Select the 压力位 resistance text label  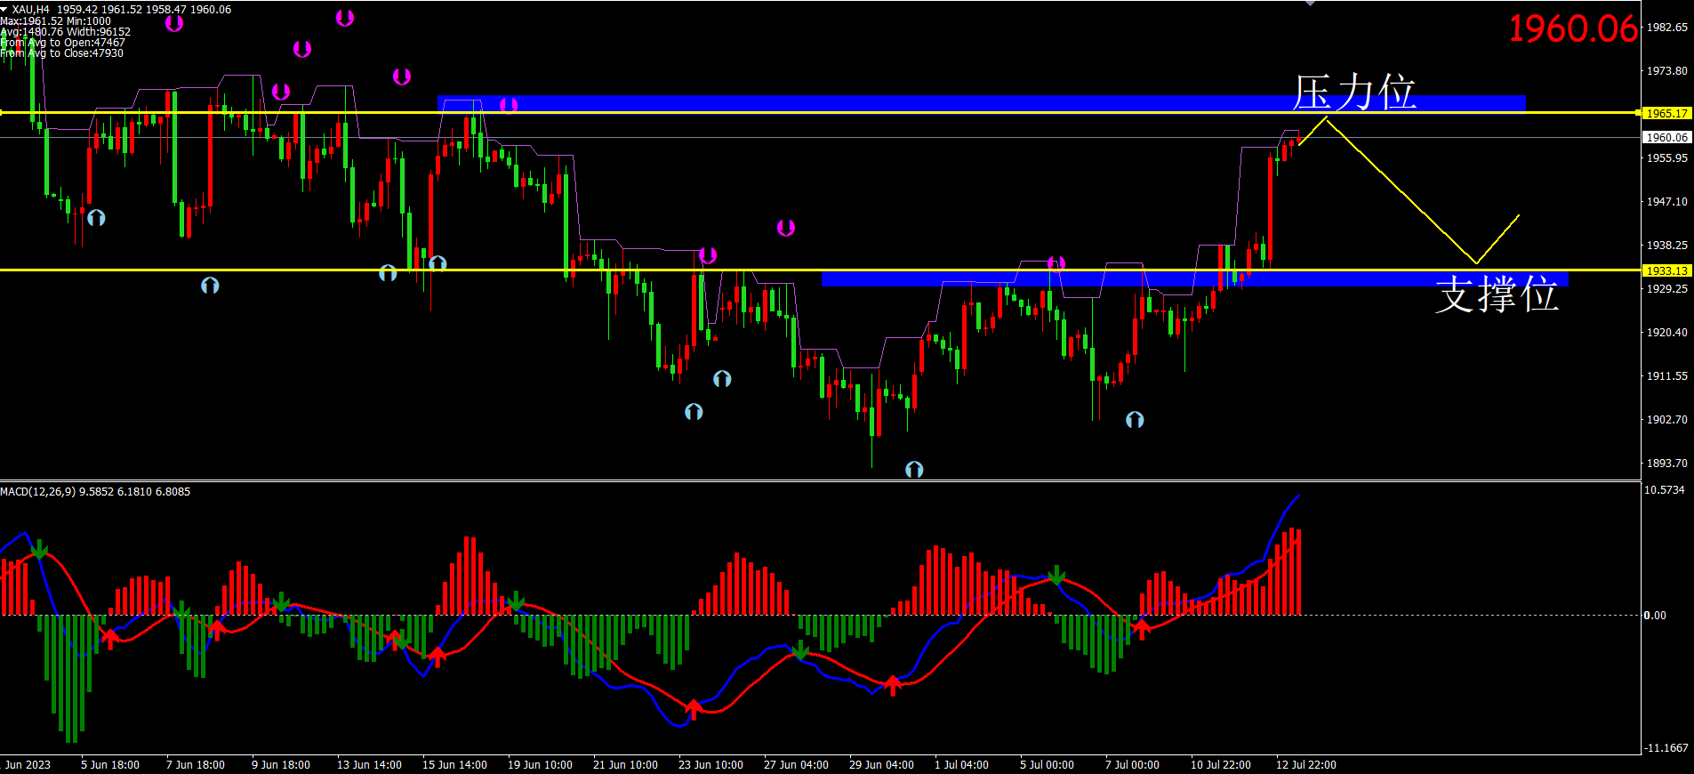pos(1353,93)
